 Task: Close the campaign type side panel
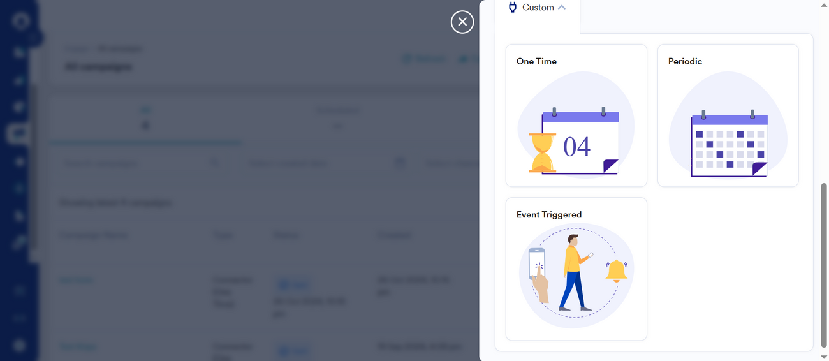pos(462,22)
